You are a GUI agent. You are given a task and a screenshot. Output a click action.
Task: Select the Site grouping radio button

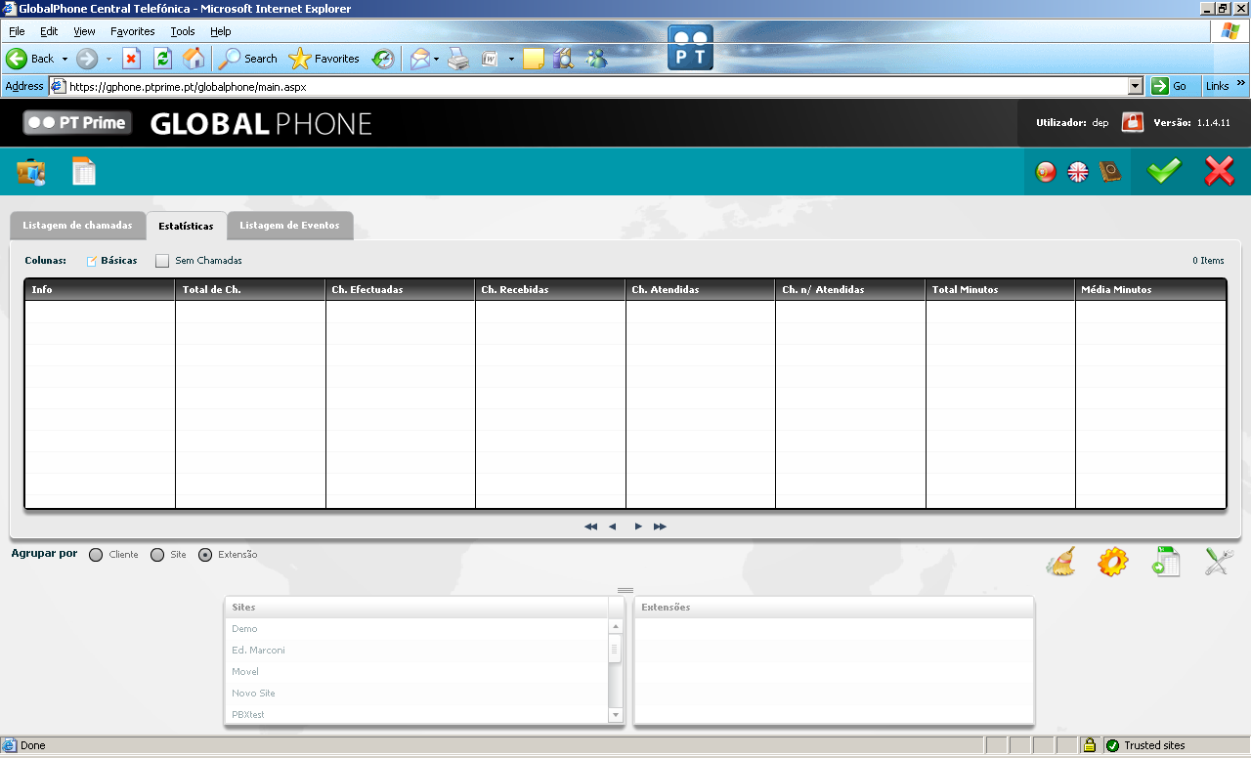click(157, 555)
